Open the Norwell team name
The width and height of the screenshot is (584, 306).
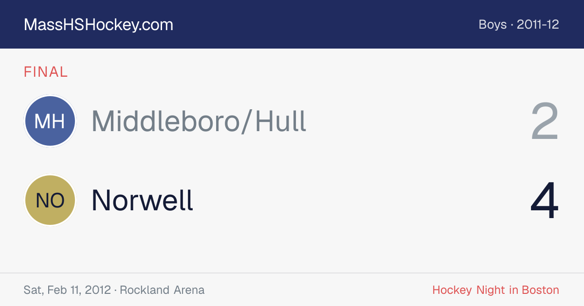tap(142, 200)
